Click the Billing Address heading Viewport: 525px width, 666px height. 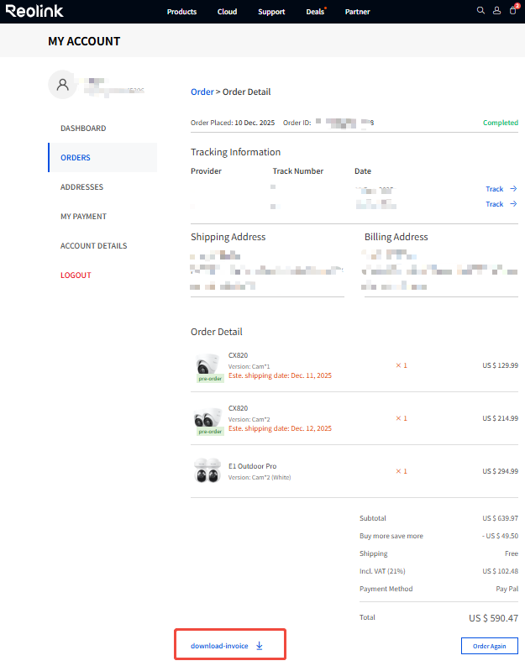(x=396, y=237)
